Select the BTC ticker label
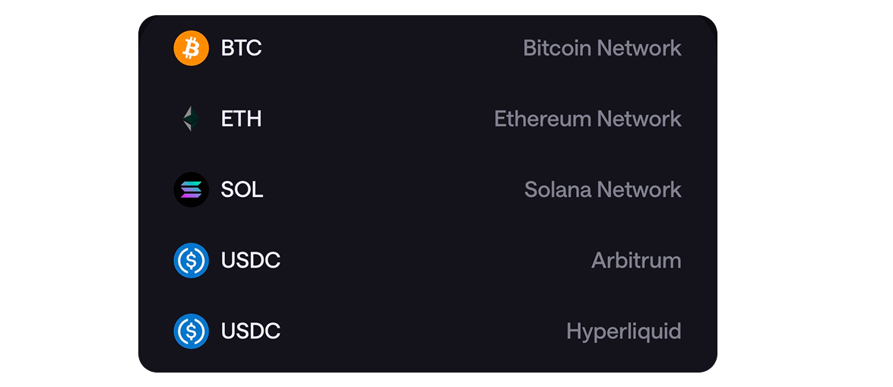Viewport: 893px width, 387px height. click(241, 48)
